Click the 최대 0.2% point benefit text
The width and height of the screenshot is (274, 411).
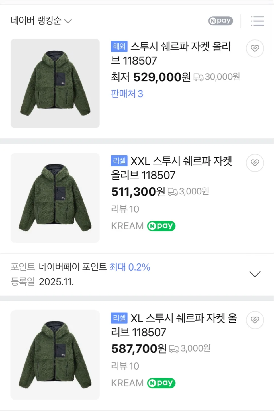click(130, 267)
